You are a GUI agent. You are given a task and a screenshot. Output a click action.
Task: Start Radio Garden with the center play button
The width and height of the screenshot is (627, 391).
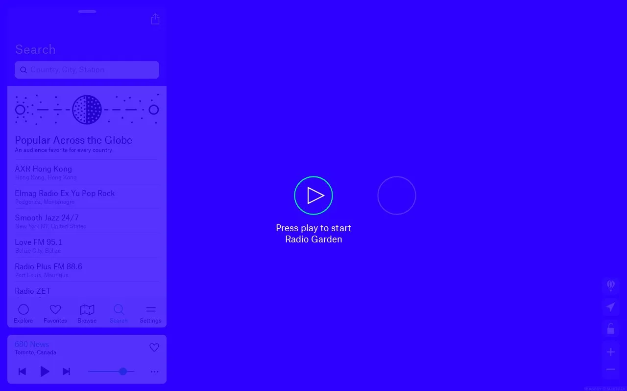(313, 195)
